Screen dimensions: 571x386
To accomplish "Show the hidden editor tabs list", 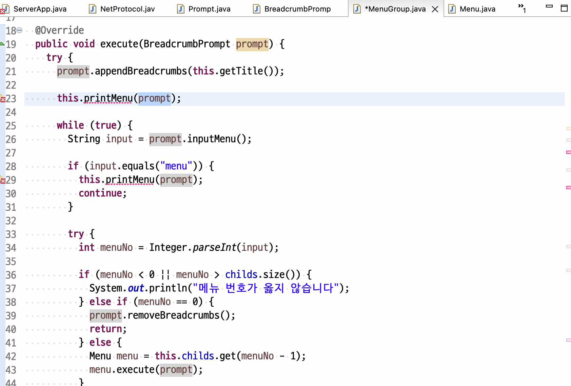I will pyautogui.click(x=522, y=8).
